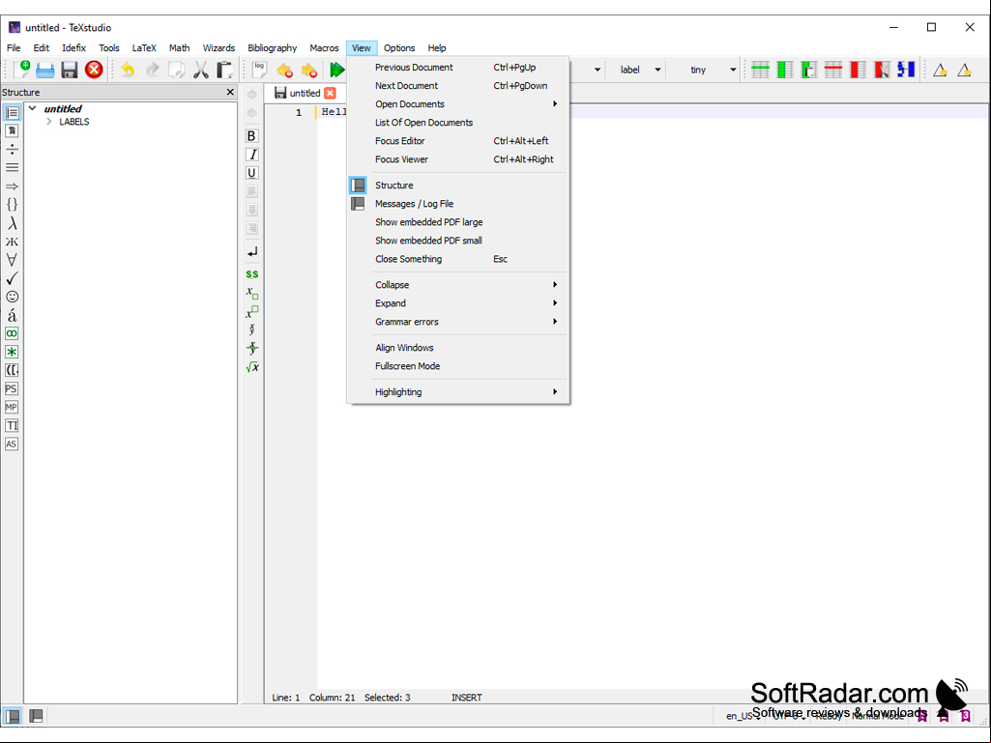Click the red X icon in the main toolbar
The height and width of the screenshot is (743, 991).
(94, 70)
